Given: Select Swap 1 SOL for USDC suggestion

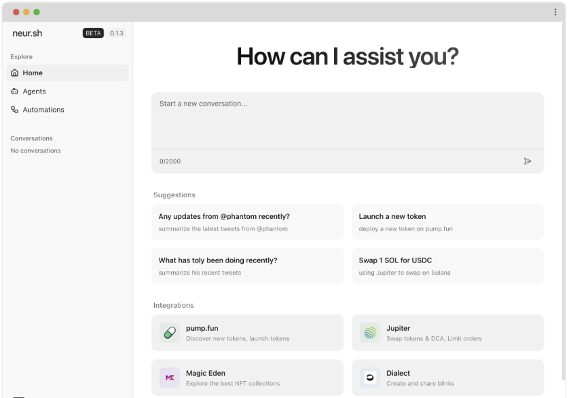Looking at the screenshot, I should point(448,266).
